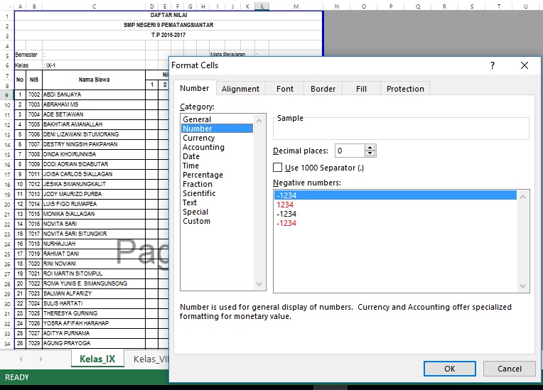The width and height of the screenshot is (543, 390).
Task: Click previous sheet navigation arrow
Action: click(x=21, y=359)
